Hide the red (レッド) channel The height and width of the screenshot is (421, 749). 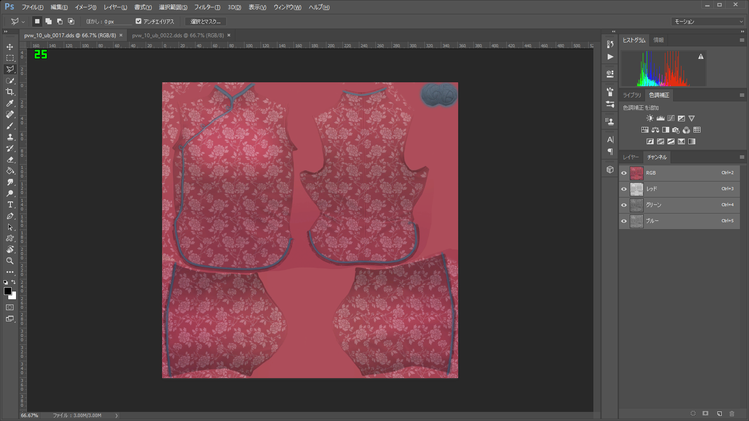coord(624,189)
